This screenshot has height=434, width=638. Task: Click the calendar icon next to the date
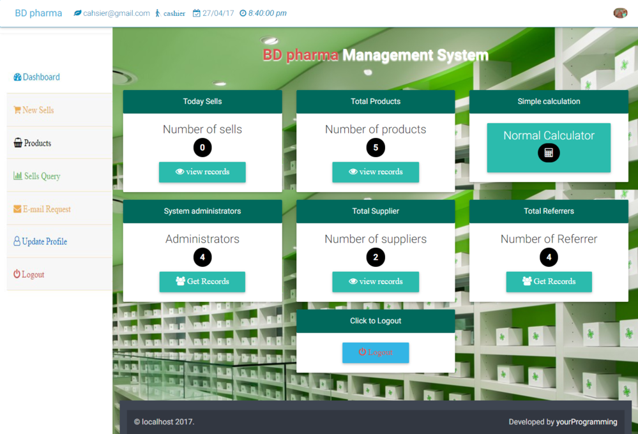(x=196, y=13)
